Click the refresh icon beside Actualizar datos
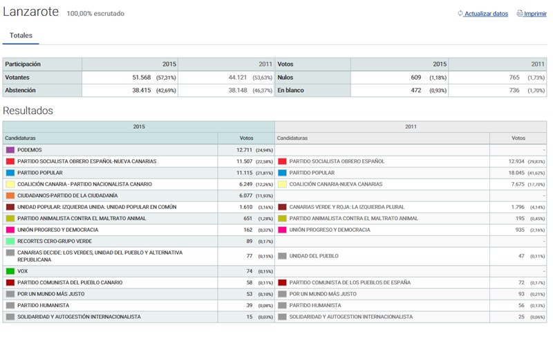 click(x=460, y=14)
